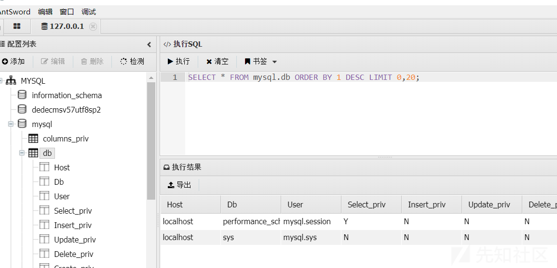Open the 调试 menu

click(x=88, y=12)
